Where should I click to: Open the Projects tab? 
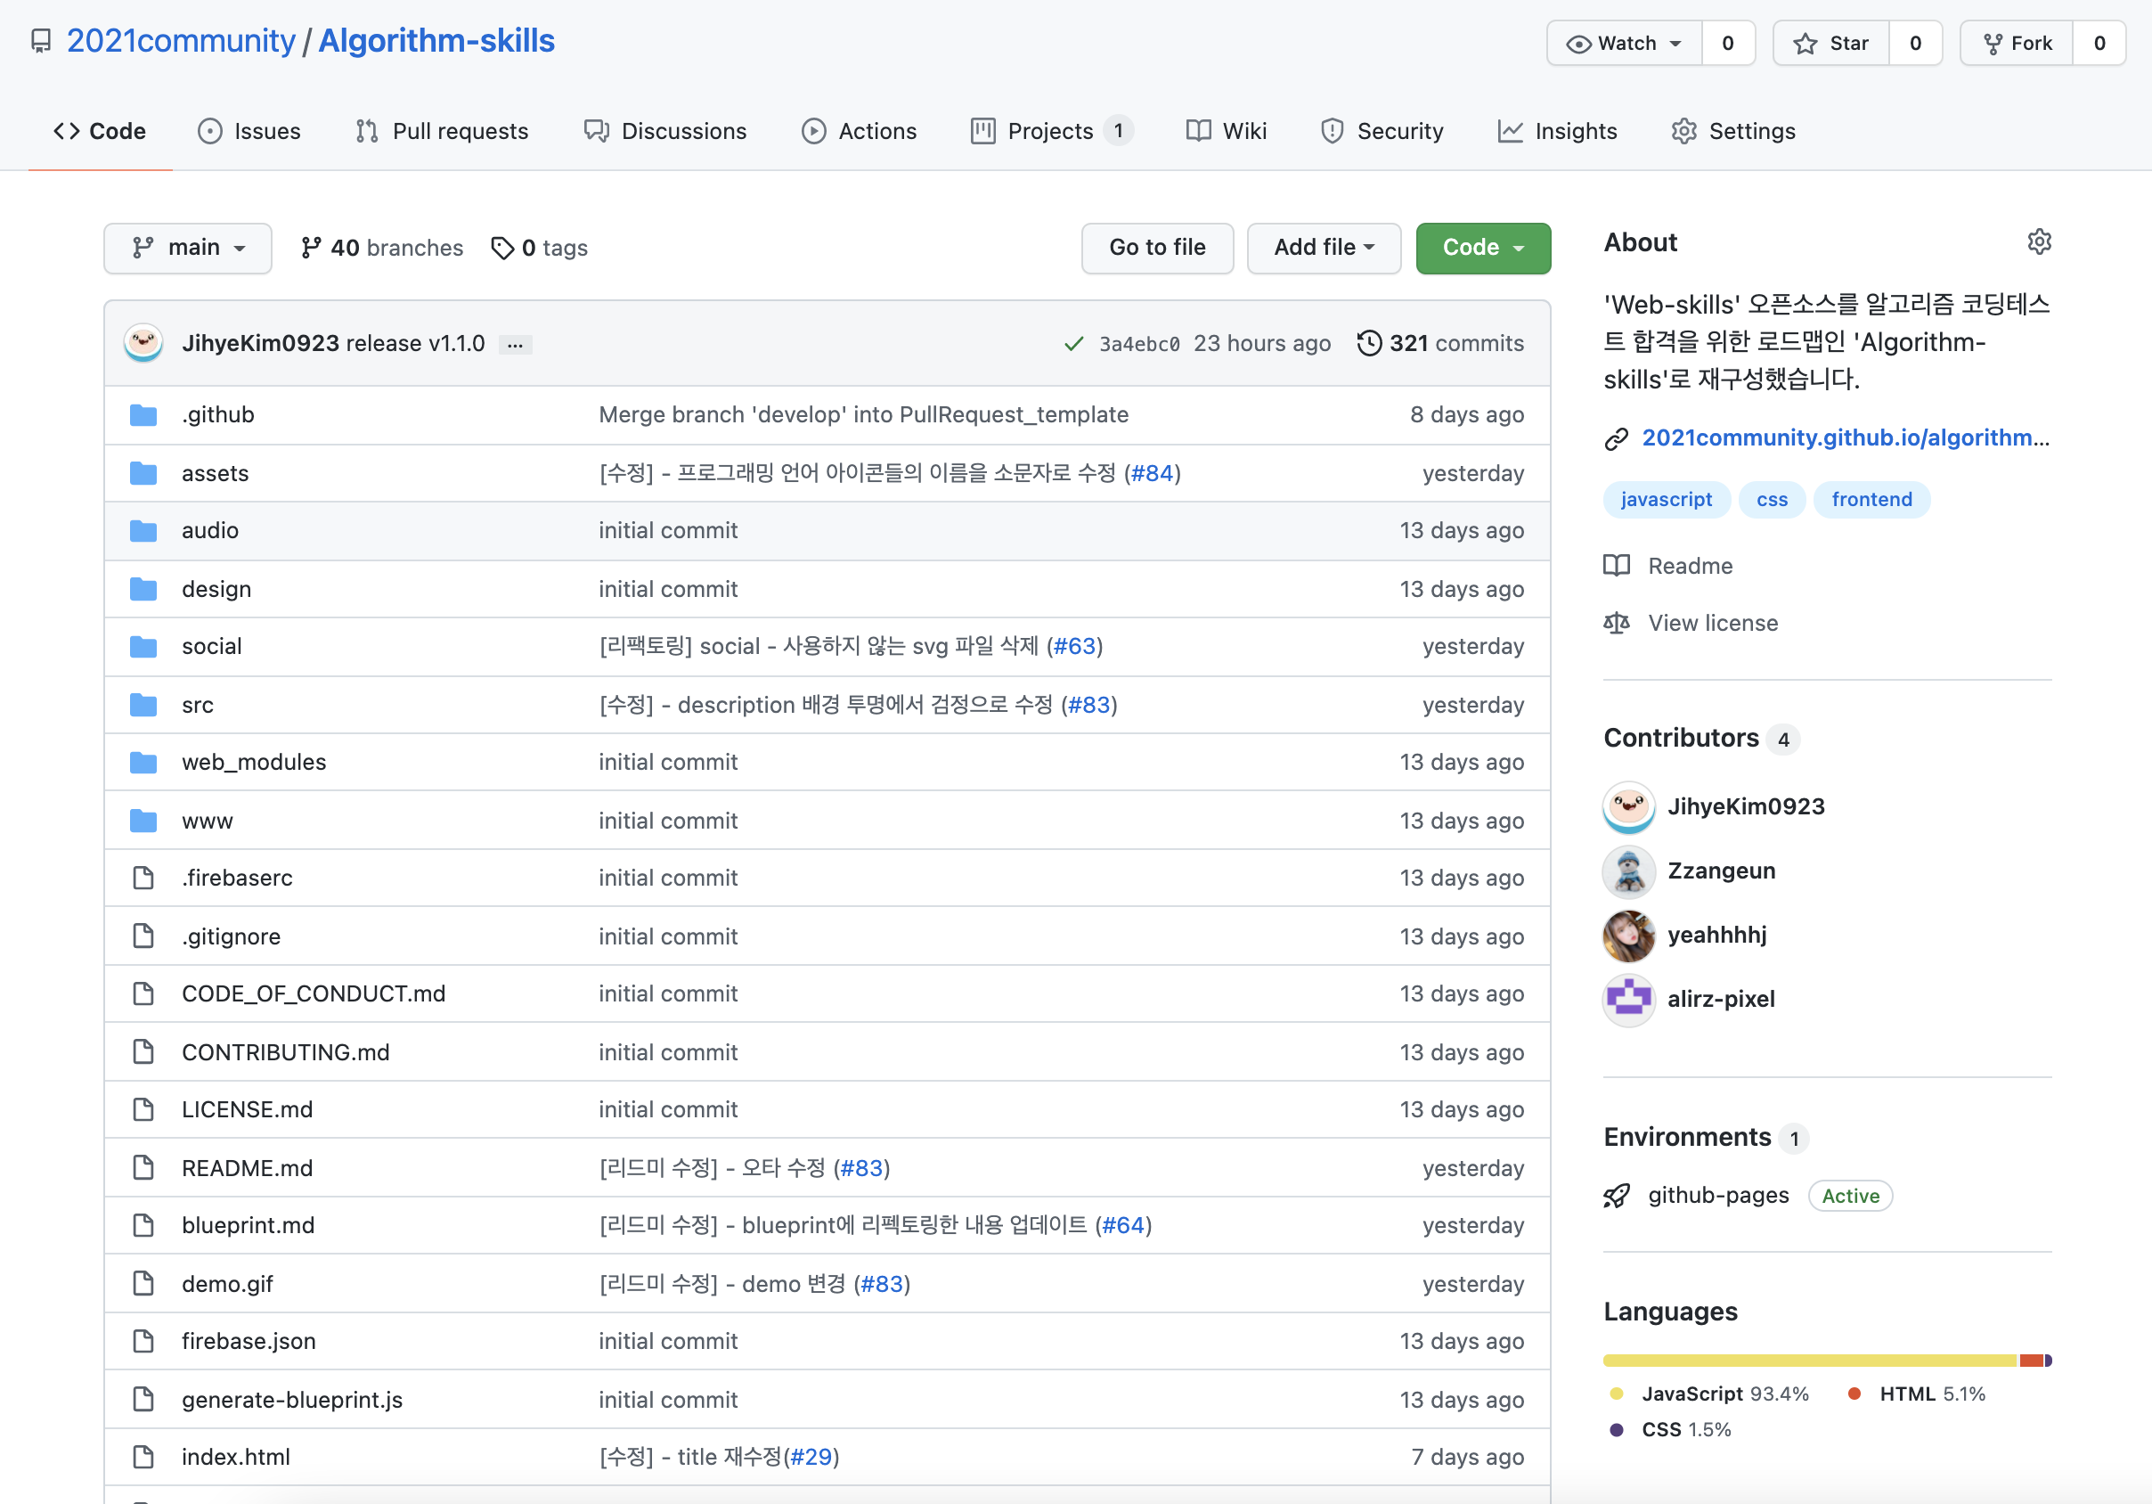coord(1052,131)
